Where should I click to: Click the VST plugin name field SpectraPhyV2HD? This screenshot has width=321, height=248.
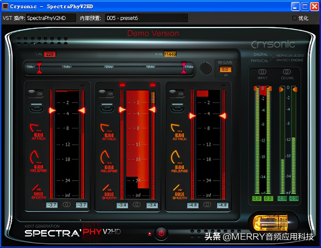coord(51,18)
